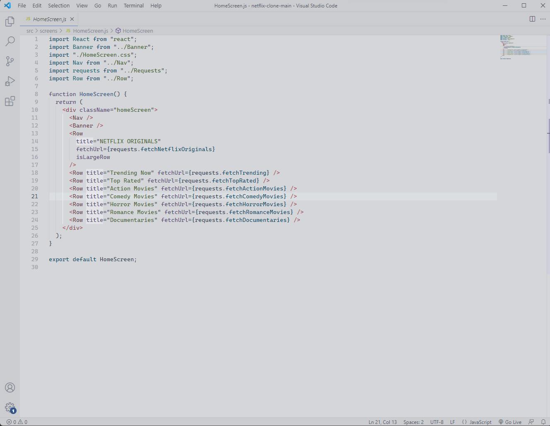Click "./HomeScreen.css" import path

[x=103, y=55]
